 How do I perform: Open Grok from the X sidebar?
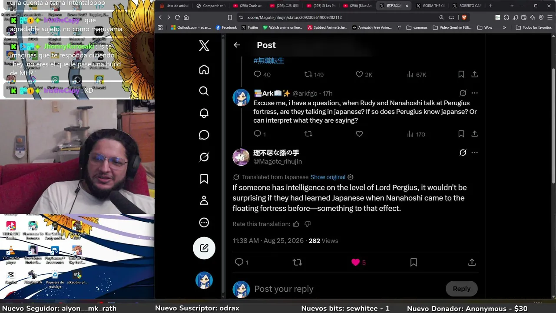[x=204, y=157]
